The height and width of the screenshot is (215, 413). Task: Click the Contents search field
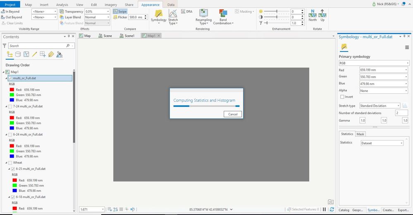[41, 45]
